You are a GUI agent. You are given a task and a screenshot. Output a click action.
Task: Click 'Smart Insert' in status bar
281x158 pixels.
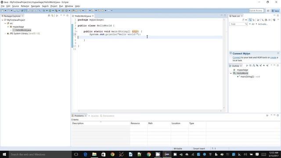point(199,148)
